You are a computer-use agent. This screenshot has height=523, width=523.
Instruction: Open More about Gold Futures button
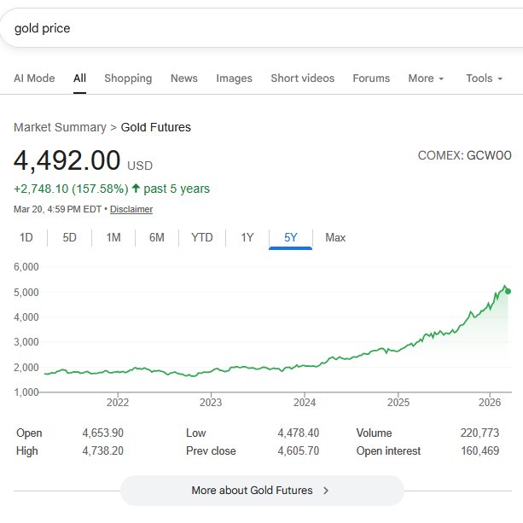pyautogui.click(x=262, y=491)
